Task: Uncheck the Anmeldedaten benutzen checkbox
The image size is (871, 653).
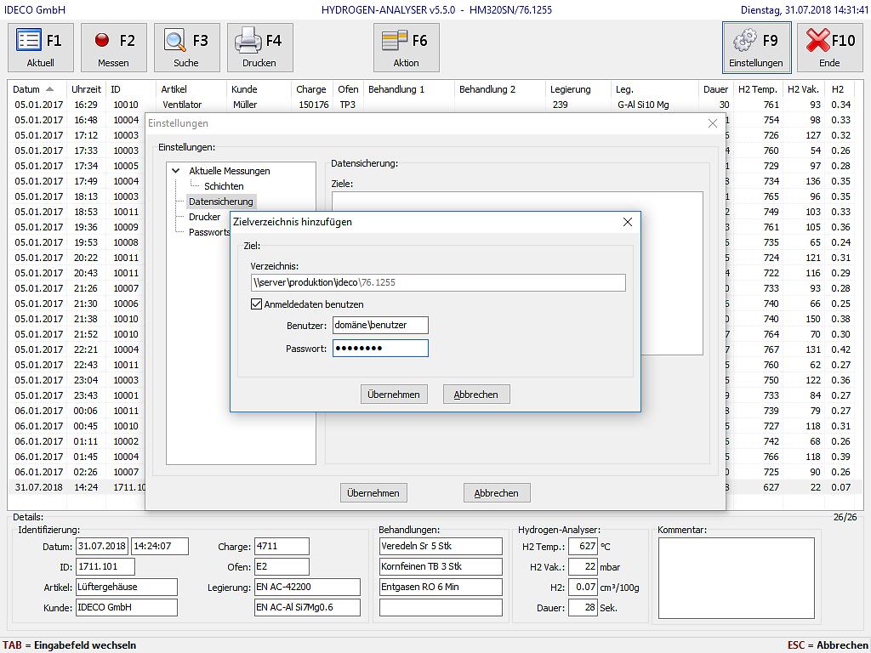Action: tap(256, 304)
